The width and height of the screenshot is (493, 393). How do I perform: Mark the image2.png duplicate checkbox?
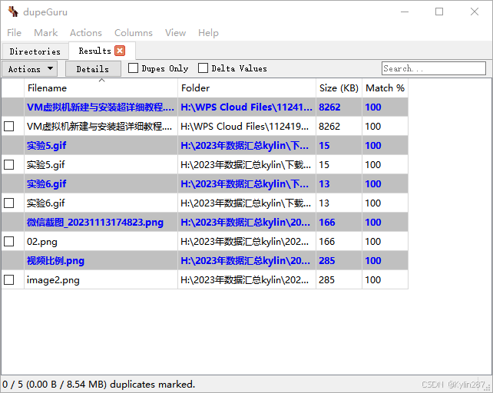pyautogui.click(x=8, y=280)
